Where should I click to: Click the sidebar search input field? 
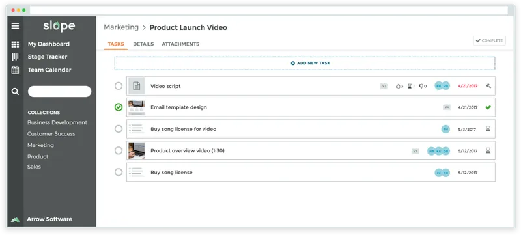tap(59, 92)
